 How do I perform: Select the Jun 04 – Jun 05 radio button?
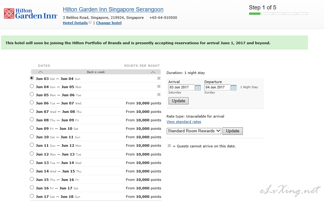32,86
